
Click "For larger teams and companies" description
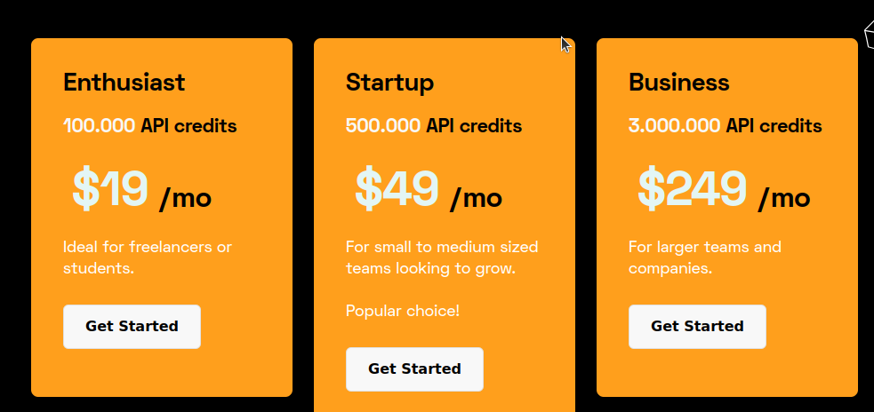tap(704, 257)
